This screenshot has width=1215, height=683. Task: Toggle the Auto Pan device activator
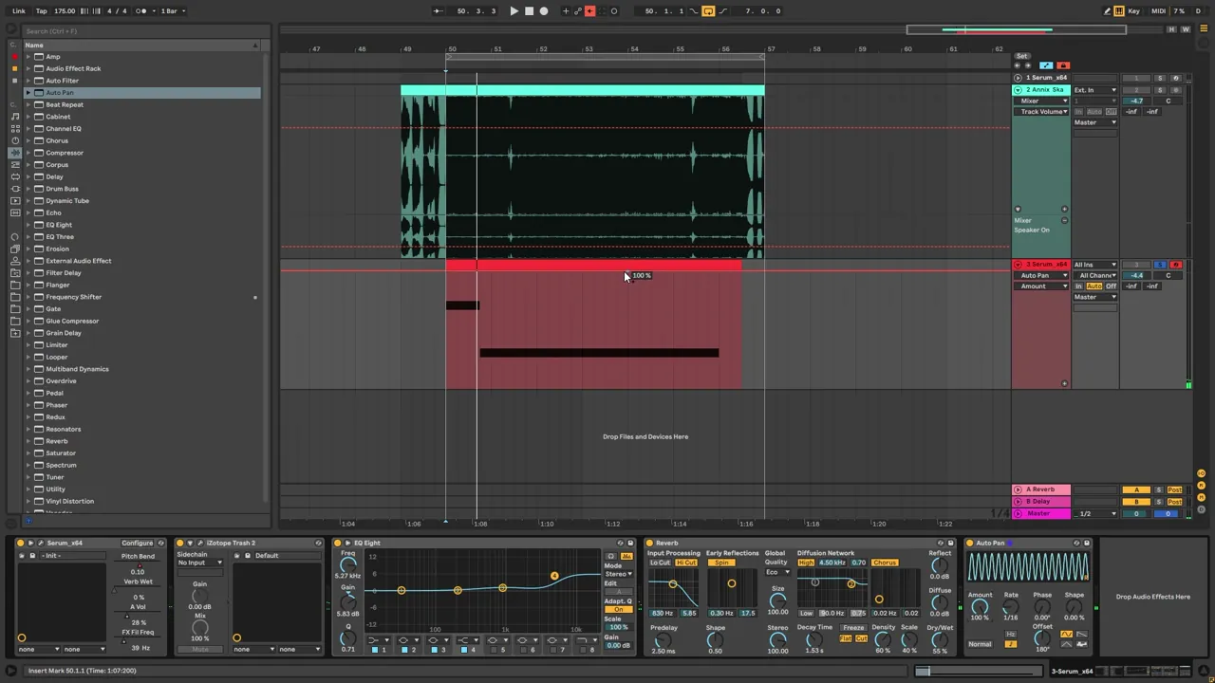(x=972, y=544)
